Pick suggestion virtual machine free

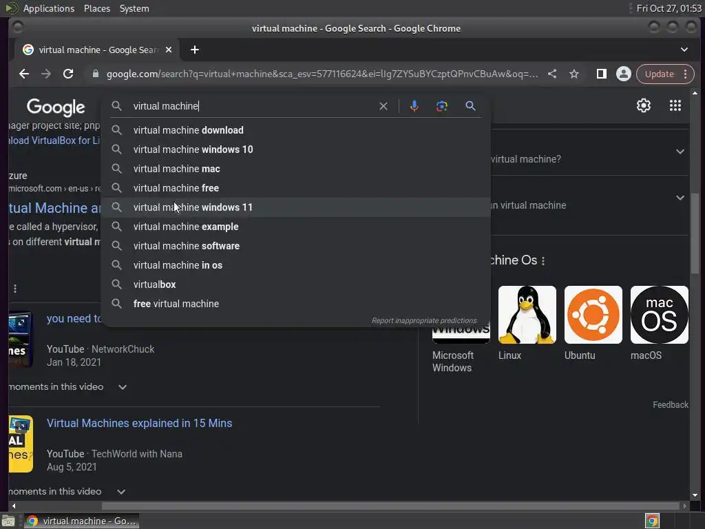point(296,188)
